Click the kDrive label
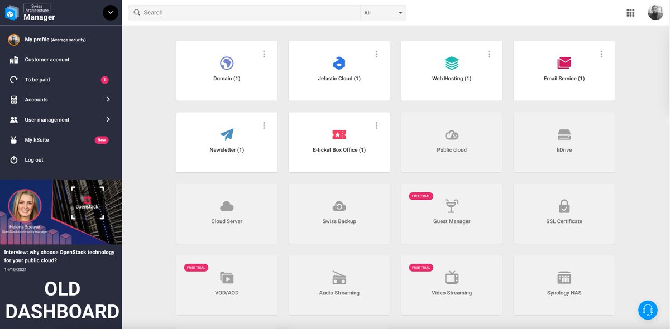Screen dimensions: 670x329 click(x=564, y=150)
